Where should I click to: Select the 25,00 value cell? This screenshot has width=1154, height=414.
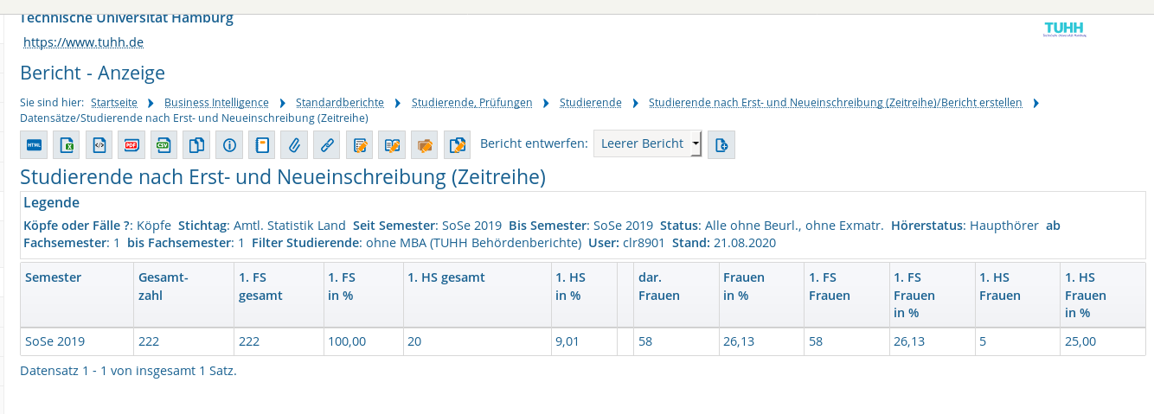tap(1103, 341)
